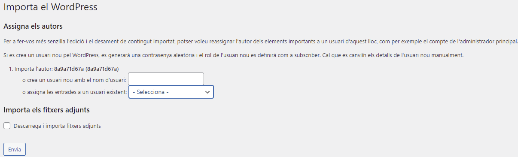Focus the new username text field
This screenshot has width=518, height=157.
tap(166, 79)
